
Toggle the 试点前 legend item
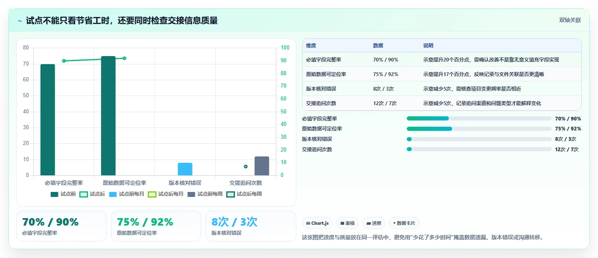(x=63, y=194)
